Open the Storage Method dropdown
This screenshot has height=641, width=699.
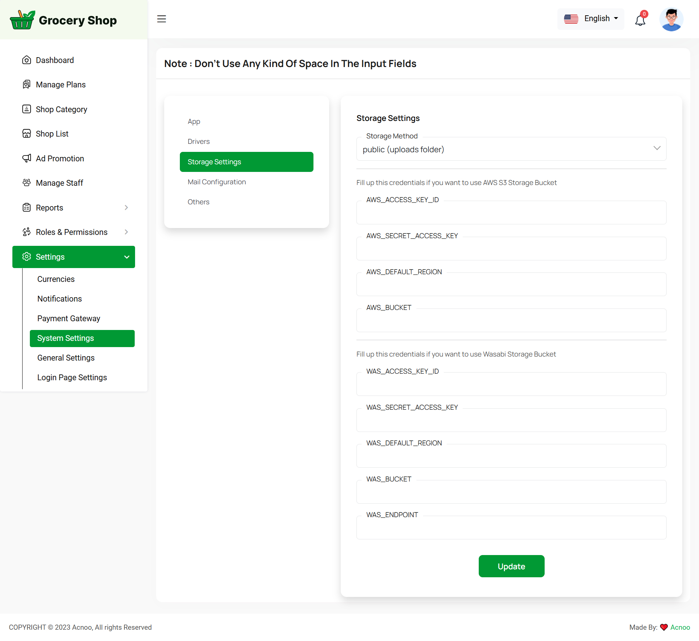point(511,149)
